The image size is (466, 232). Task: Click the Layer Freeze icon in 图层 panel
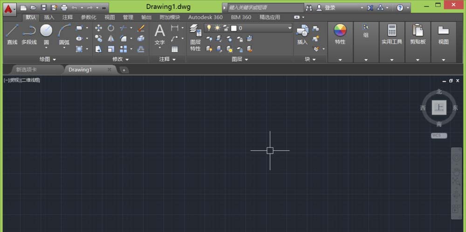click(x=229, y=38)
